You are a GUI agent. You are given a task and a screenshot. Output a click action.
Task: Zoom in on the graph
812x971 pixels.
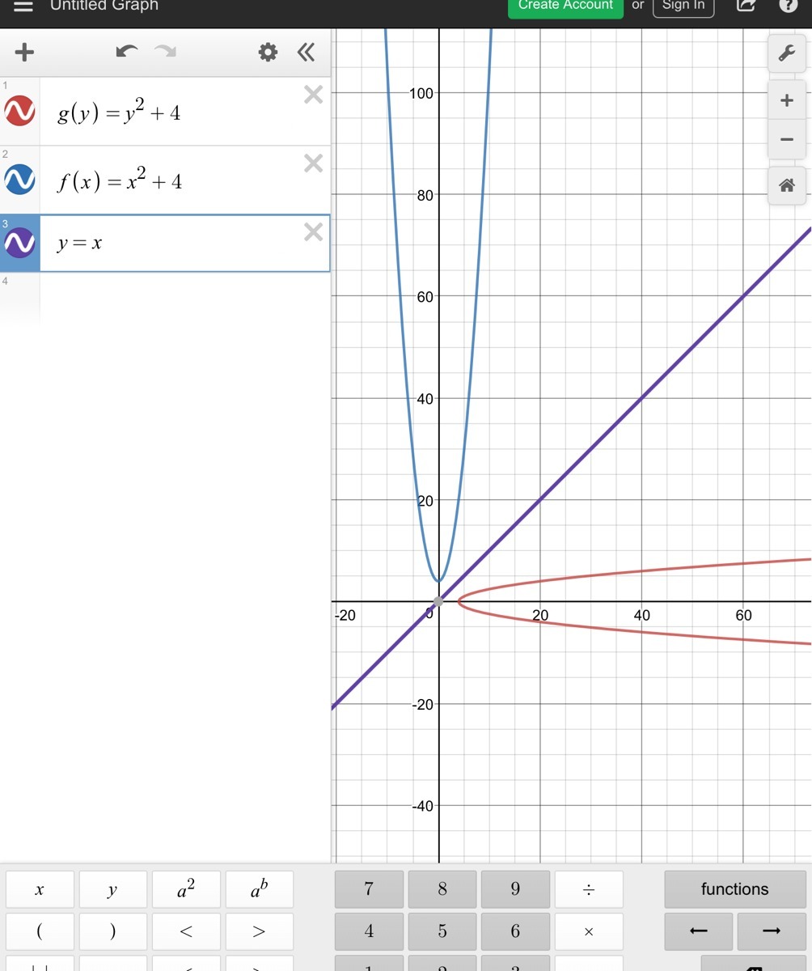click(x=786, y=101)
